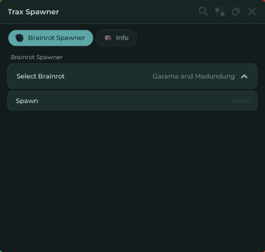Open the search magnifier icon
The width and height of the screenshot is (265, 252).
203,11
